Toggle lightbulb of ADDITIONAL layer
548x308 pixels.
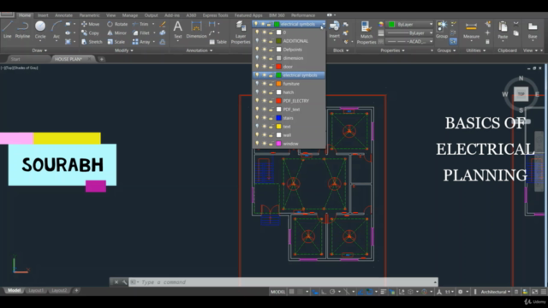[257, 41]
